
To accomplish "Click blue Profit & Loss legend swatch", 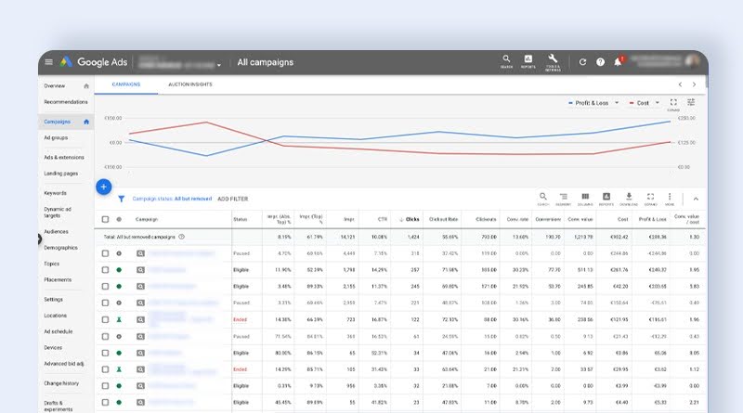I will pyautogui.click(x=570, y=103).
